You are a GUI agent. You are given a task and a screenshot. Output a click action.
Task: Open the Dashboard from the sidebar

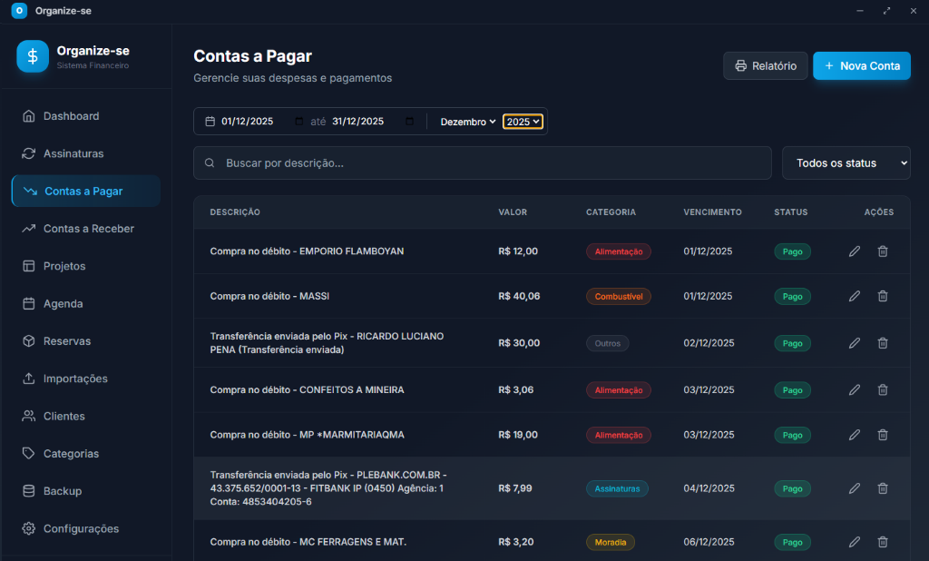[70, 115]
